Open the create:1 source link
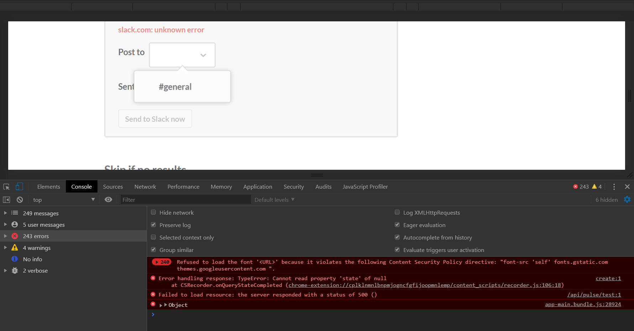 point(608,278)
